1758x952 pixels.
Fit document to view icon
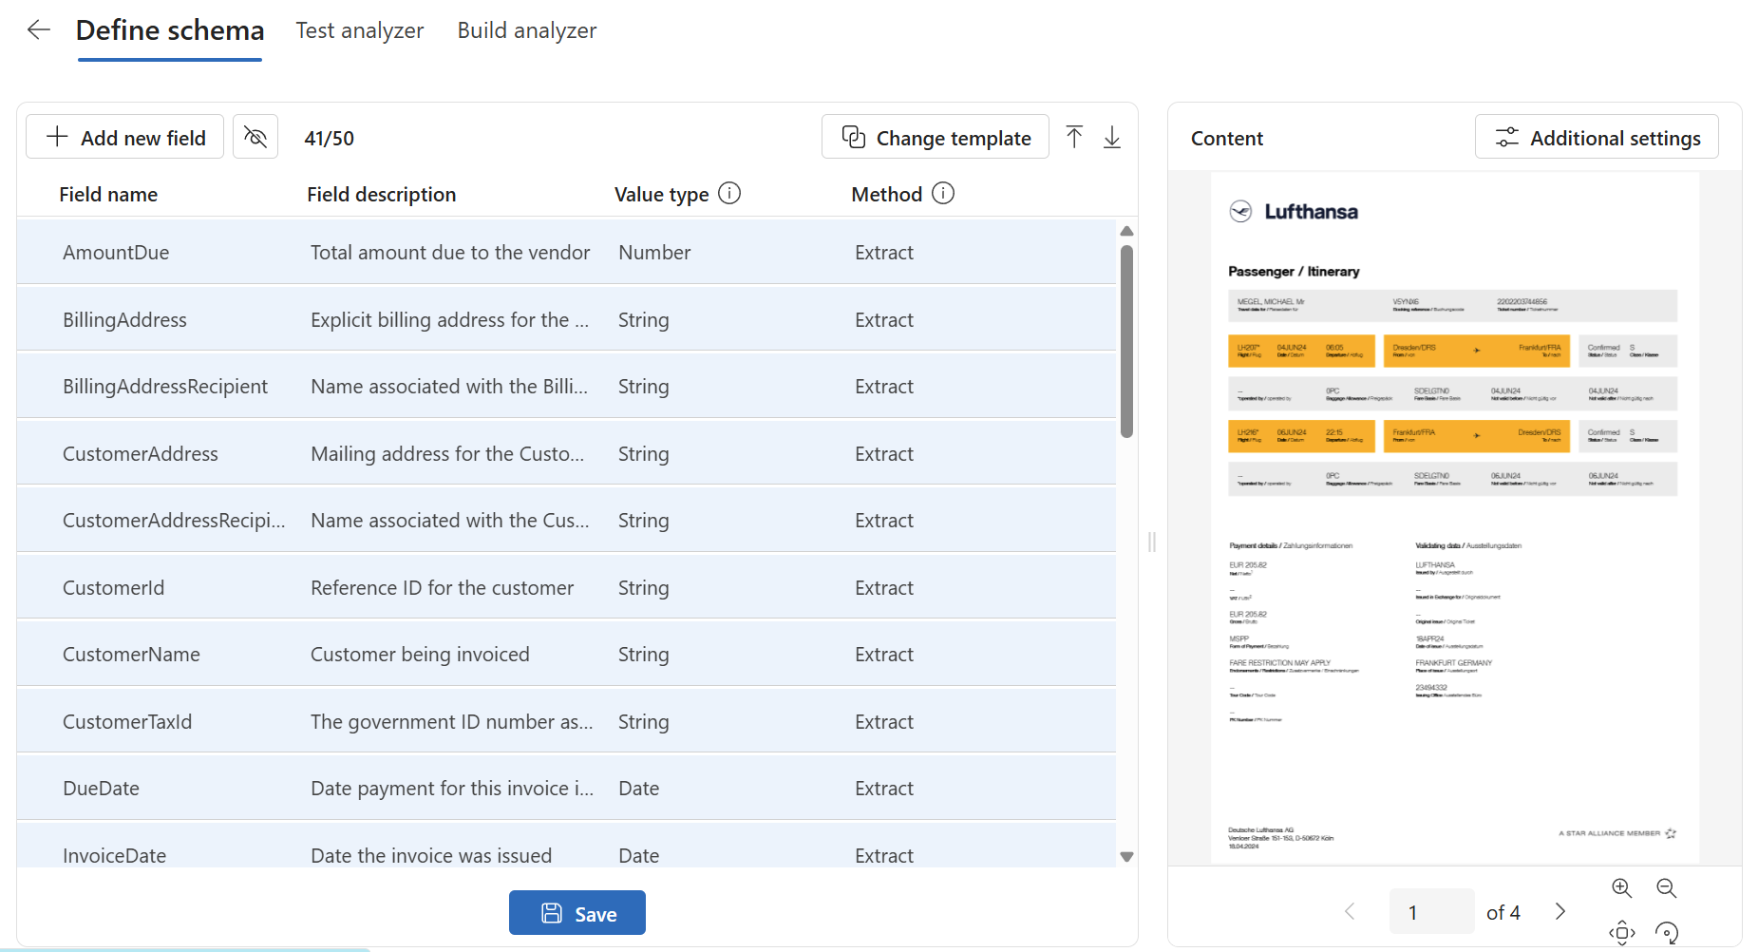(1622, 932)
